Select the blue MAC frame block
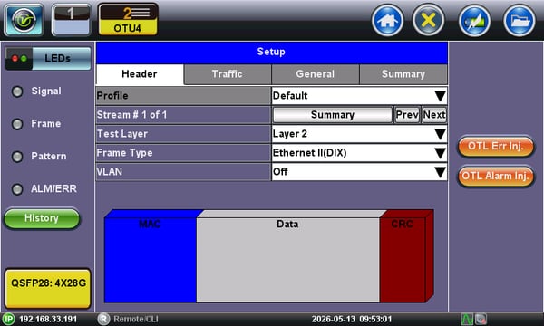This screenshot has height=326, width=544. coord(151,260)
